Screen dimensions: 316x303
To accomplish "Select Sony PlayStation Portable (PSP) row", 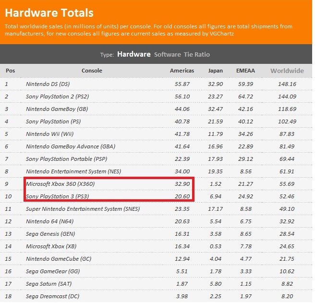I will click(62, 159).
